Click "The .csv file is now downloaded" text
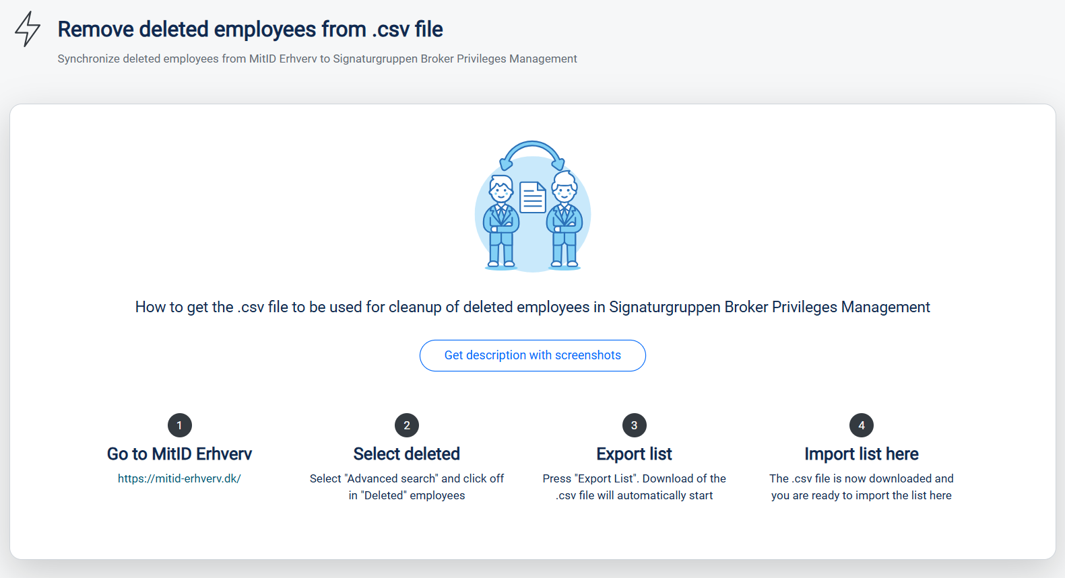This screenshot has height=578, width=1065. (x=862, y=486)
